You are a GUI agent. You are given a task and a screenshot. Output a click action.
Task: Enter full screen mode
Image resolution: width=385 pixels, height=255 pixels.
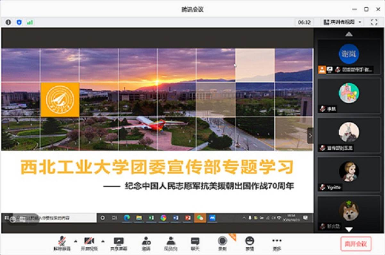coord(374,22)
